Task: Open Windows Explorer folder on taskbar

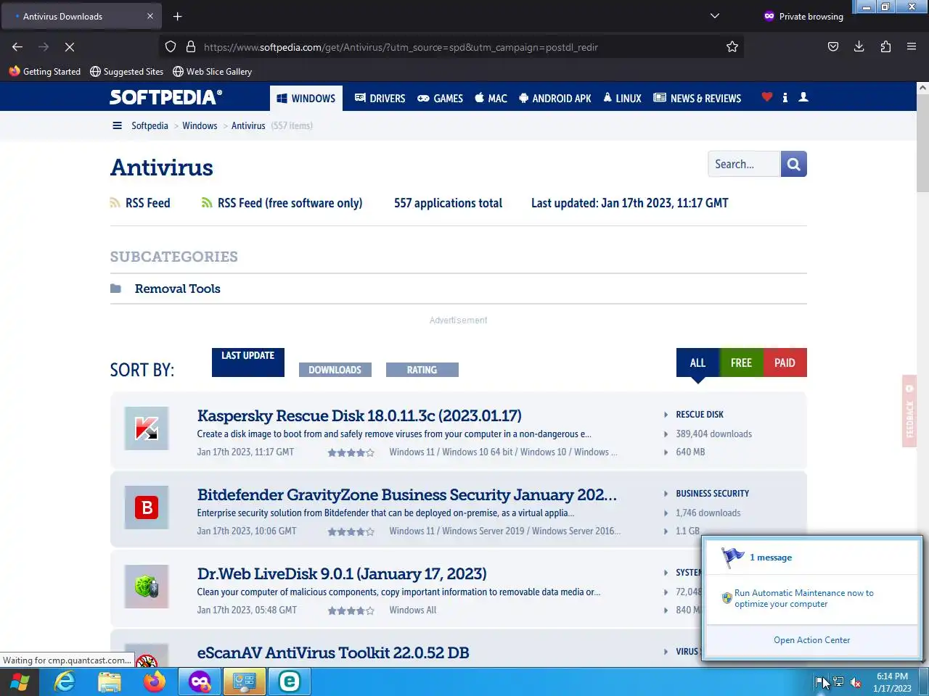Action: [x=110, y=681]
